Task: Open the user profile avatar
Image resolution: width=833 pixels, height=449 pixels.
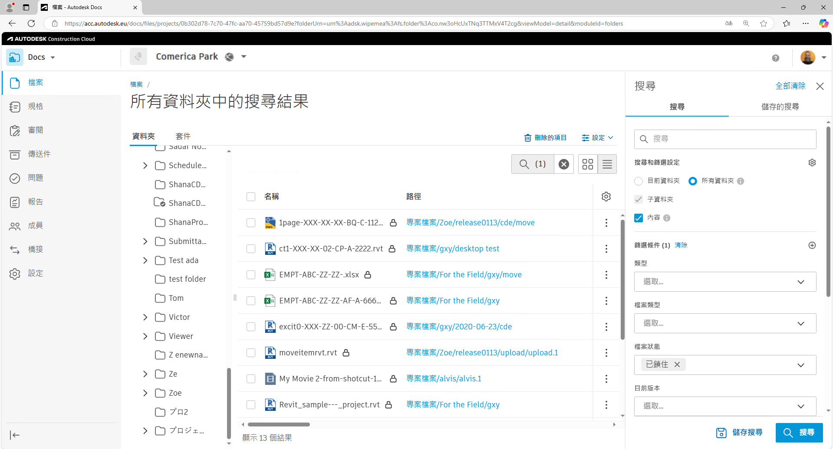Action: click(808, 57)
